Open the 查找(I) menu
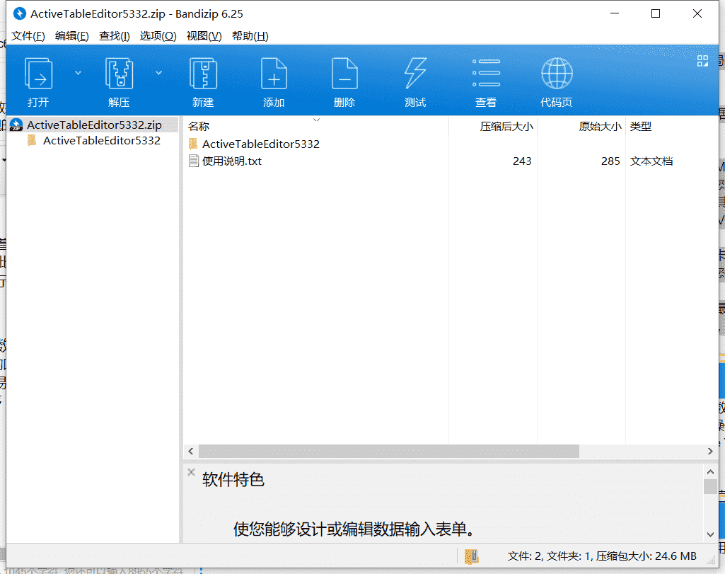 [x=114, y=36]
